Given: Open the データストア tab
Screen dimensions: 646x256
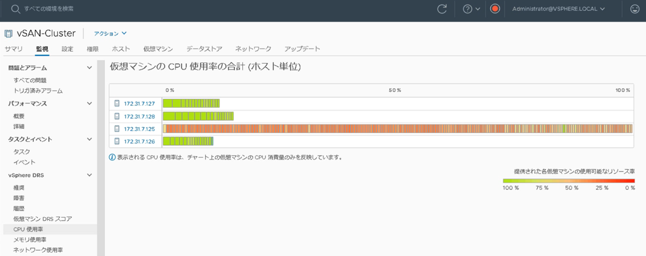Looking at the screenshot, I should tap(205, 49).
